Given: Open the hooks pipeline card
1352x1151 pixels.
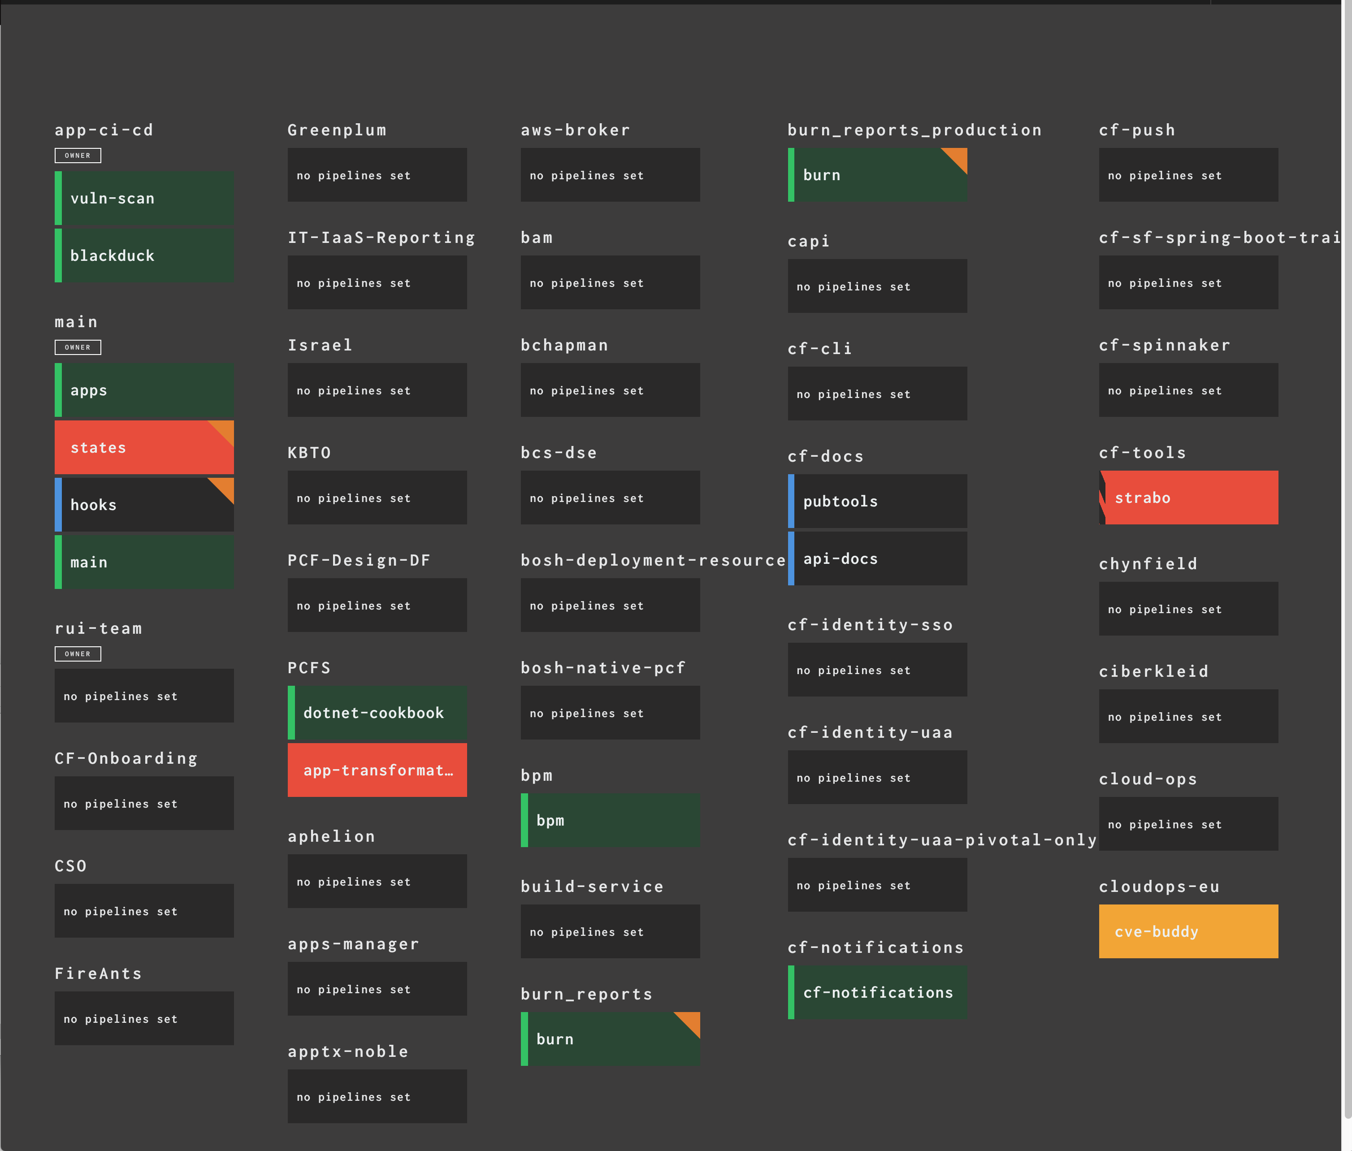Looking at the screenshot, I should click(130, 504).
